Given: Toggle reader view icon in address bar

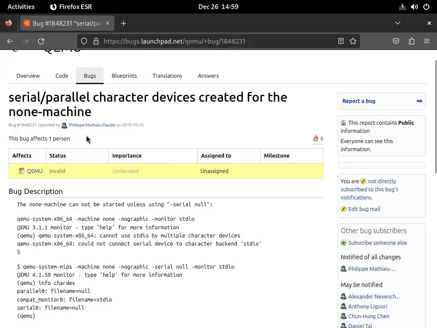Looking at the screenshot, I should (341, 41).
